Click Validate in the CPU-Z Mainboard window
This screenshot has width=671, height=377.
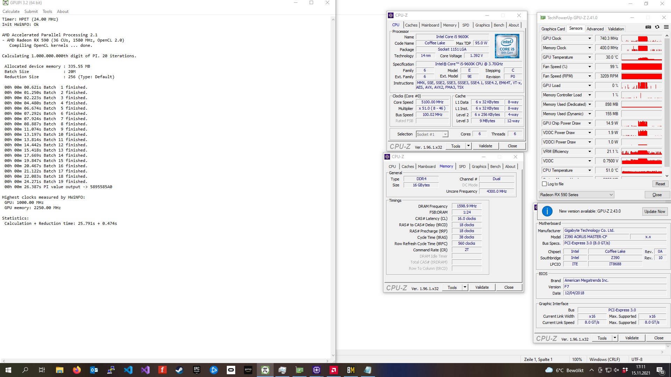pyautogui.click(x=632, y=338)
